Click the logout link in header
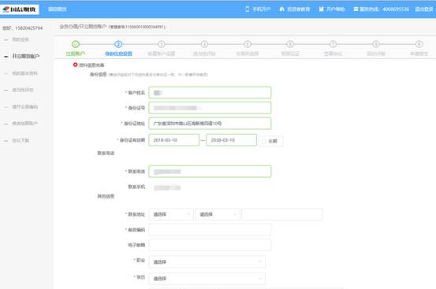The width and height of the screenshot is (436, 289). (x=424, y=9)
